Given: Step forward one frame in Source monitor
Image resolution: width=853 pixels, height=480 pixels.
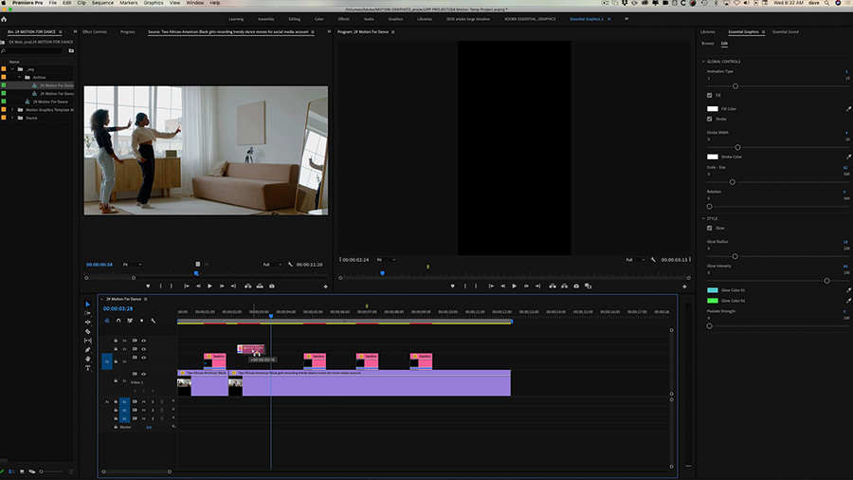Looking at the screenshot, I should (222, 286).
